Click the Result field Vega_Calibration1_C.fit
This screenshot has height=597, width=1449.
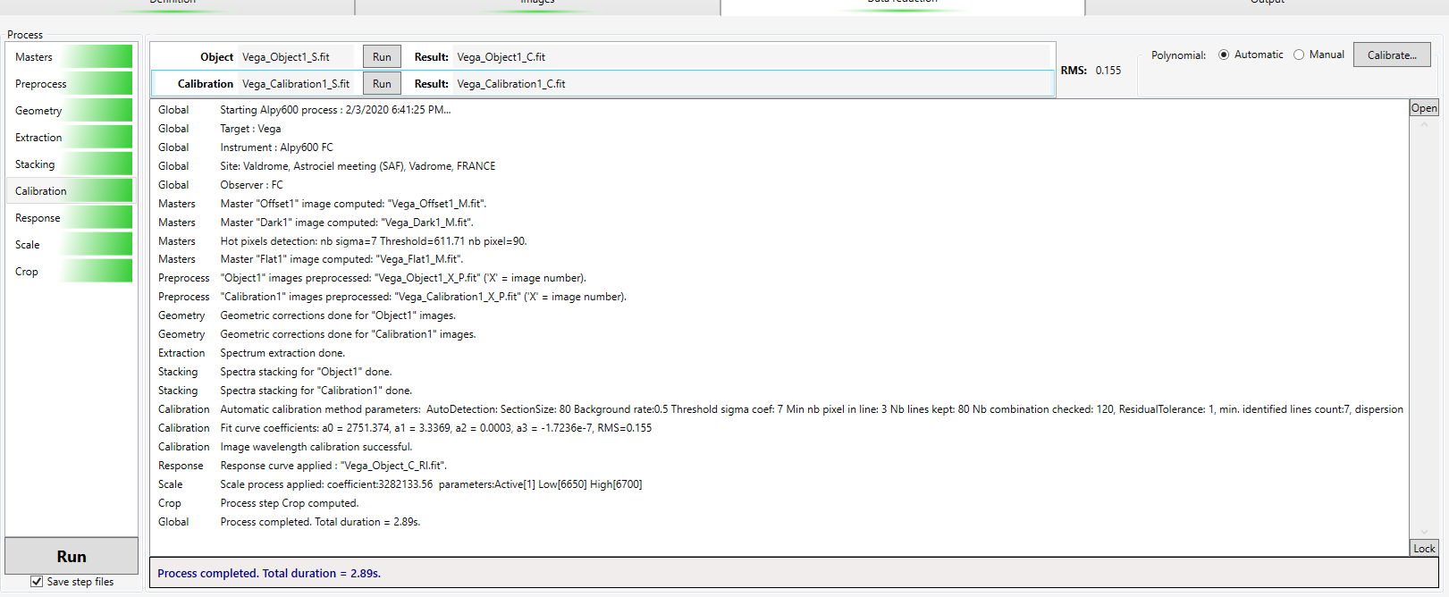point(751,84)
